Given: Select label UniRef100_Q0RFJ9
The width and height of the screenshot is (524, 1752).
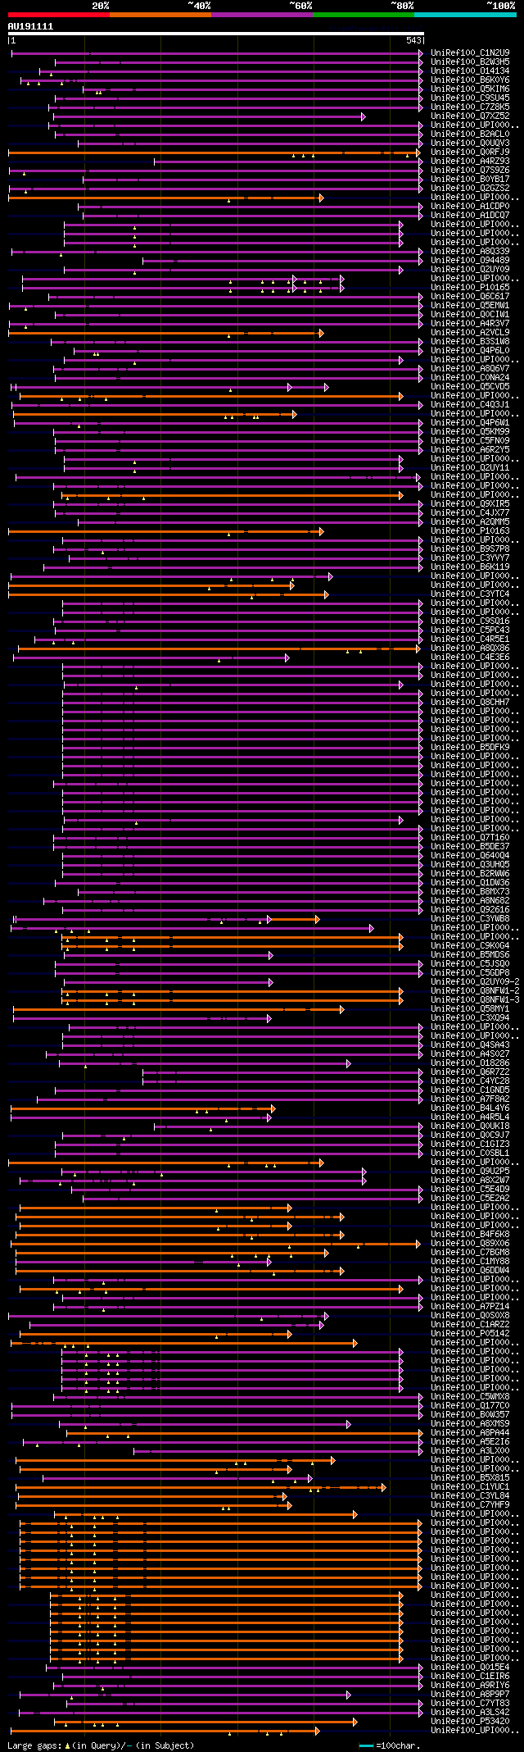Looking at the screenshot, I should 470,152.
